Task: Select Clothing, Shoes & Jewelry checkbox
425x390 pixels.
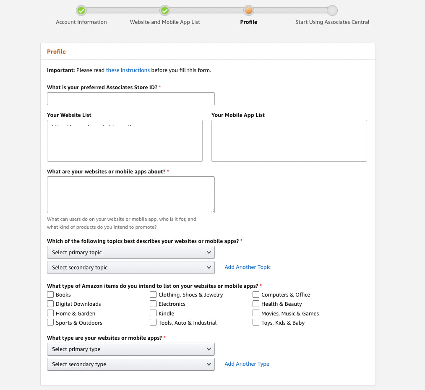Action: (153, 294)
